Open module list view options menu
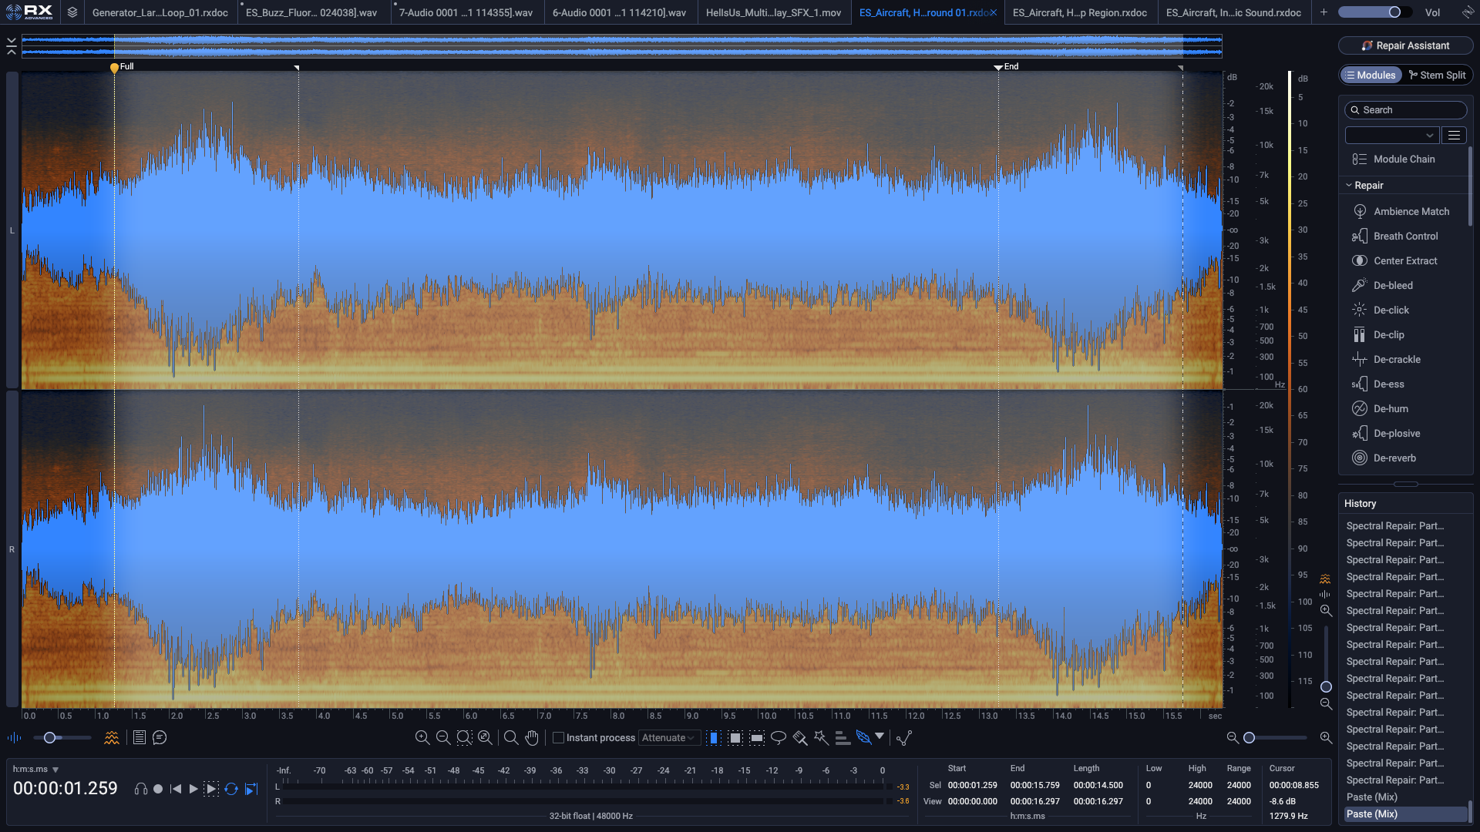The width and height of the screenshot is (1480, 832). (1454, 135)
